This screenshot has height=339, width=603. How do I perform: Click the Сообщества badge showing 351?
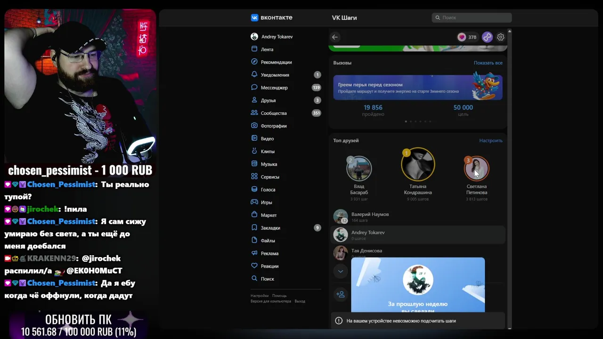click(317, 113)
